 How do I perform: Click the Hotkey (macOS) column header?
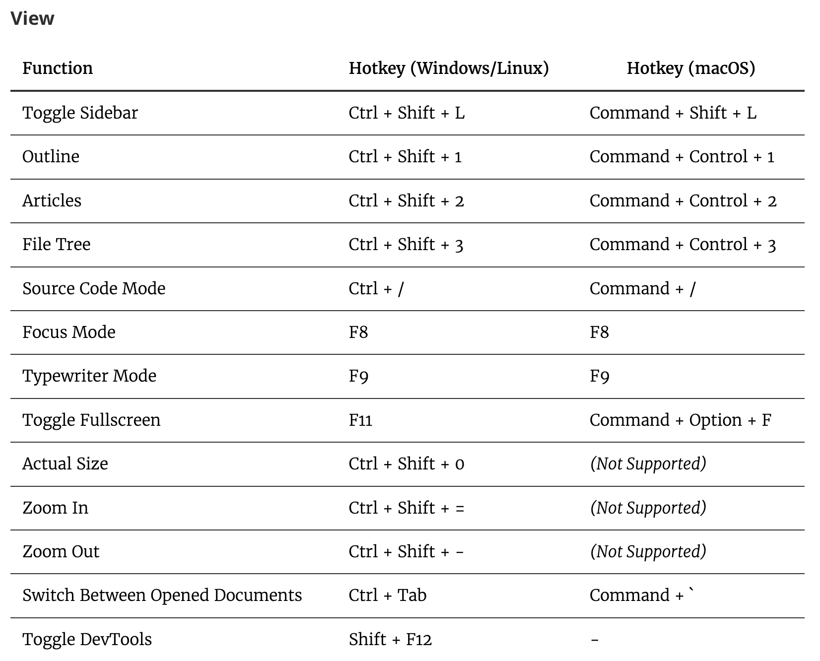coord(690,68)
